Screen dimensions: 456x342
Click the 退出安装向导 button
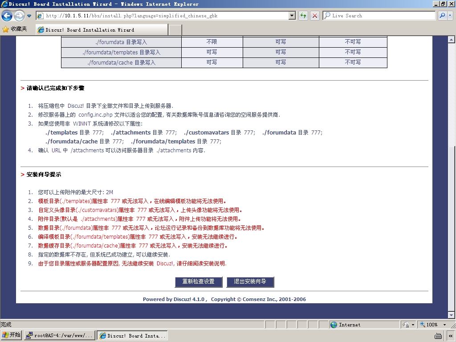click(x=250, y=281)
